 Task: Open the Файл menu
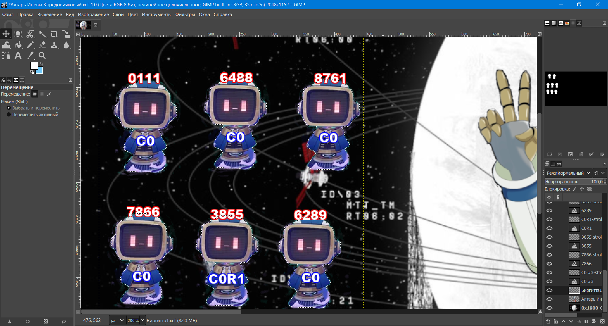(x=8, y=15)
